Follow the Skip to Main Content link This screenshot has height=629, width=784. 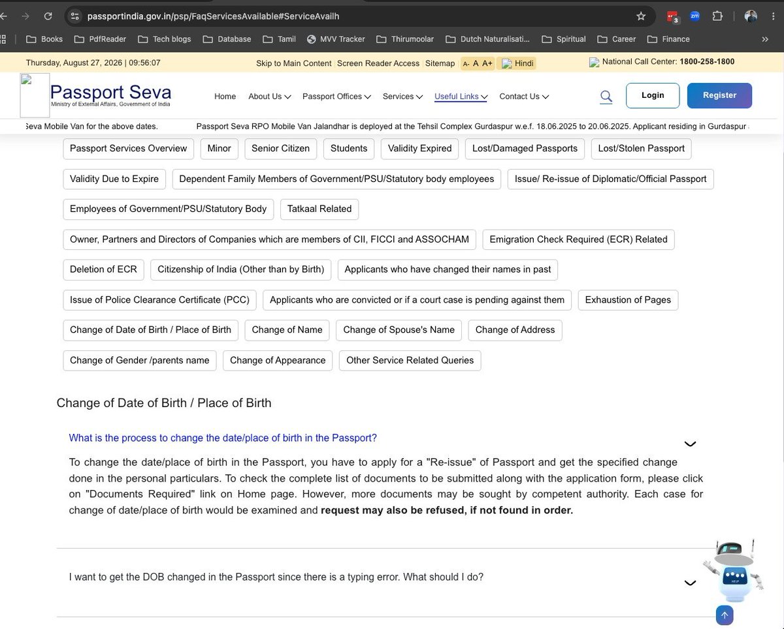(x=294, y=63)
